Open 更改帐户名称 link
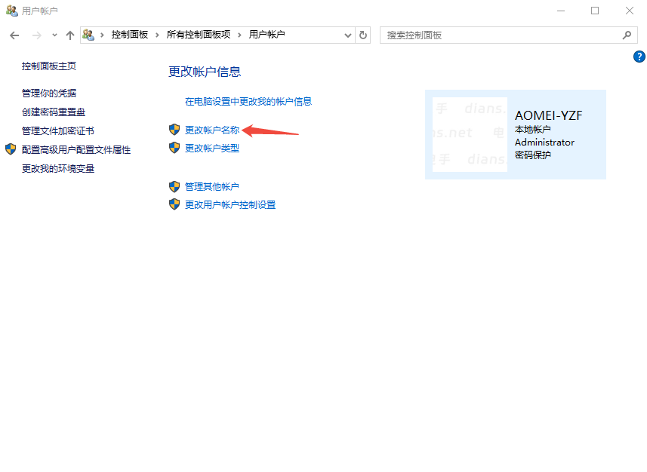The image size is (647, 472). (213, 130)
